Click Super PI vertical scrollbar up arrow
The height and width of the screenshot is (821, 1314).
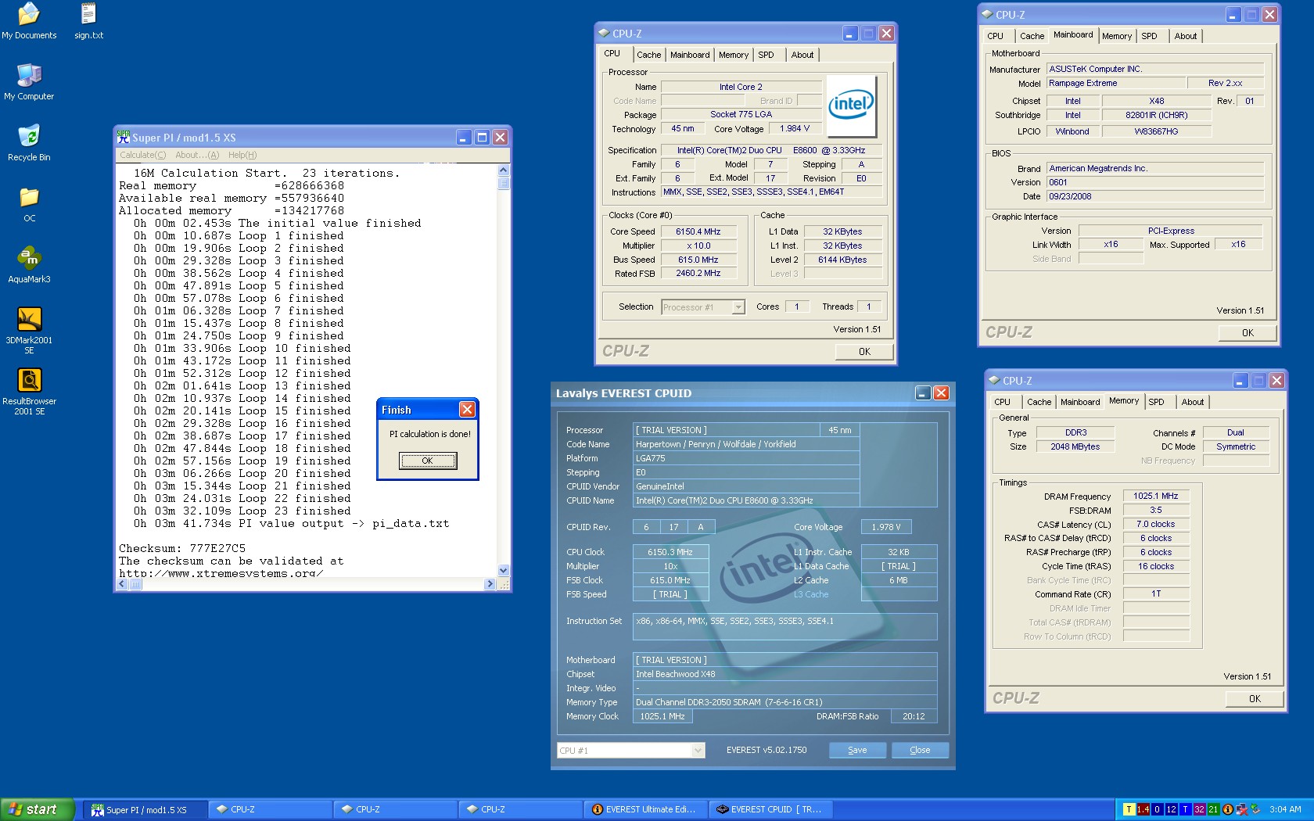pos(503,170)
